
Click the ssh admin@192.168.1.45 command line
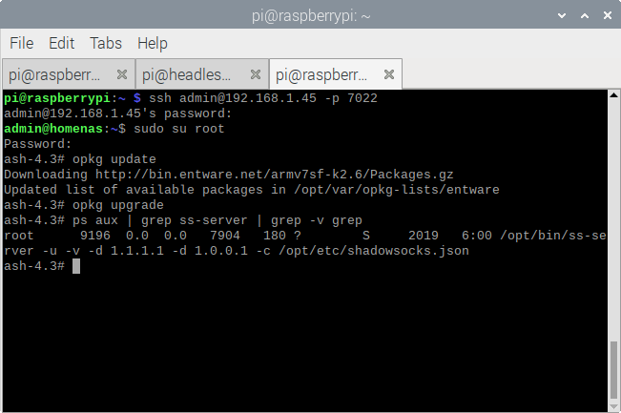click(x=191, y=98)
